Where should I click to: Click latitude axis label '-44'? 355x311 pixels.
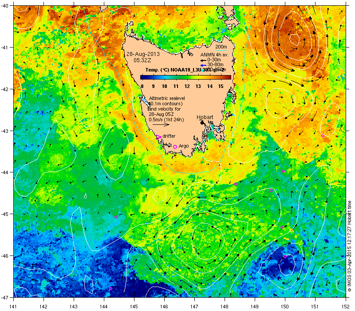pos(5,172)
